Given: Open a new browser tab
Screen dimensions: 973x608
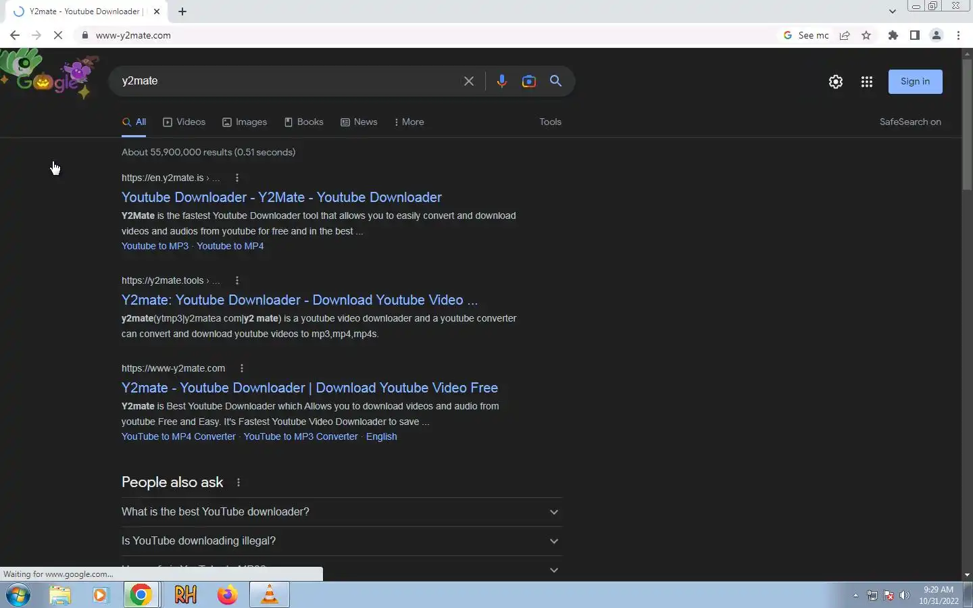Looking at the screenshot, I should (182, 11).
